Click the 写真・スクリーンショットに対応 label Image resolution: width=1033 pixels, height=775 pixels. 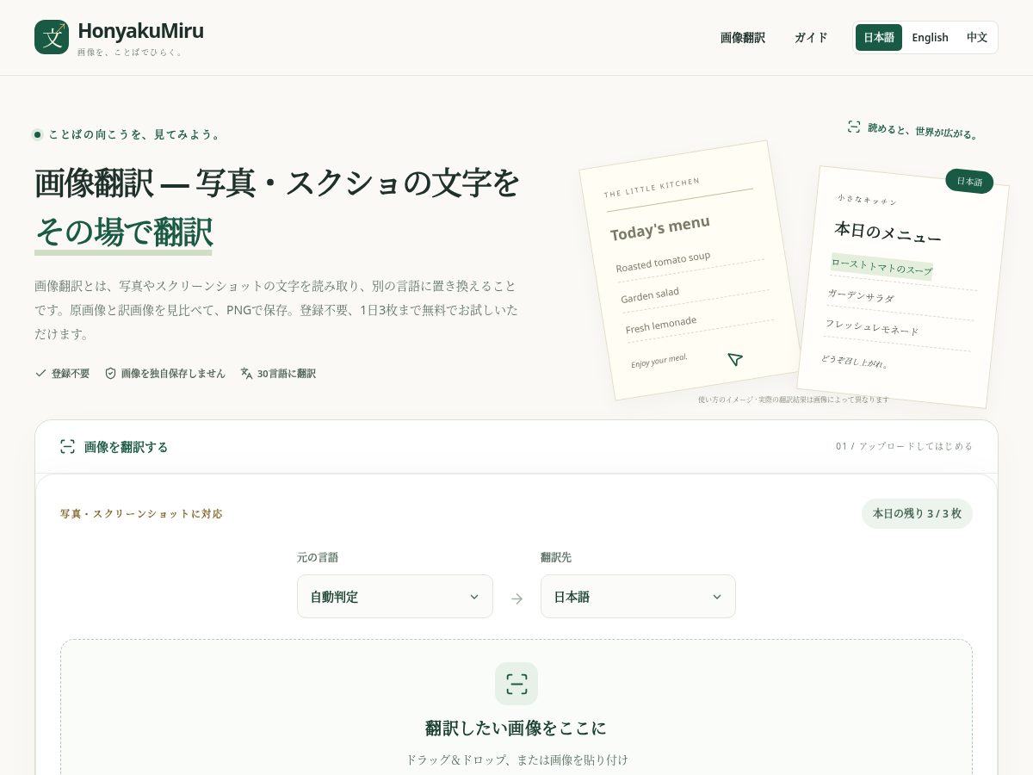(141, 513)
